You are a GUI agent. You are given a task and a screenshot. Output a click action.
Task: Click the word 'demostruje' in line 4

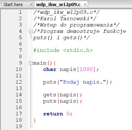click(83, 31)
